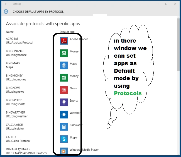The width and height of the screenshot is (181, 157).
Task: Minimize the Settings window
Action: pyautogui.click(x=157, y=4)
